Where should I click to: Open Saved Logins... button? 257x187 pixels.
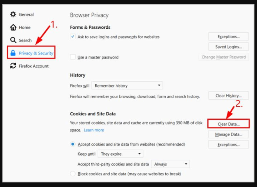(x=229, y=47)
